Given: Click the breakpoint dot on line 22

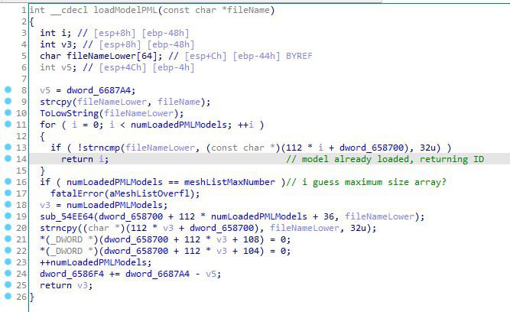Looking at the screenshot, I should [8, 250].
